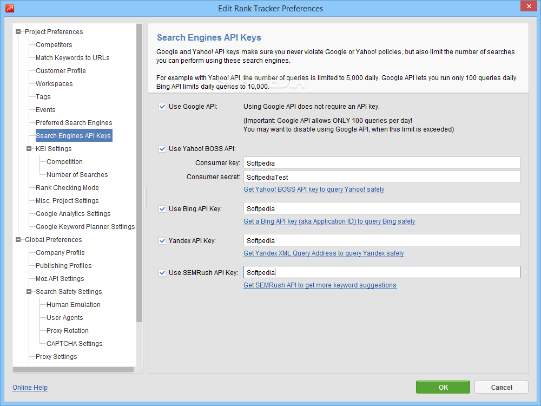Open Misc. Project Settings
Viewport: 541px width, 406px height.
pos(67,201)
